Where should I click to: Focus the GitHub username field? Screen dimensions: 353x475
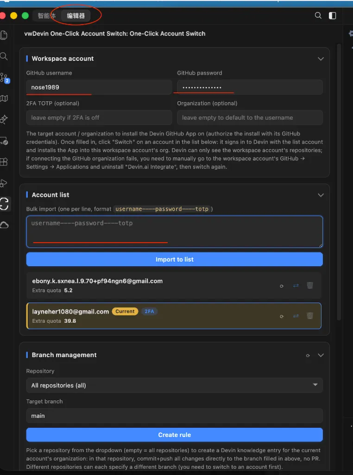coord(99,87)
